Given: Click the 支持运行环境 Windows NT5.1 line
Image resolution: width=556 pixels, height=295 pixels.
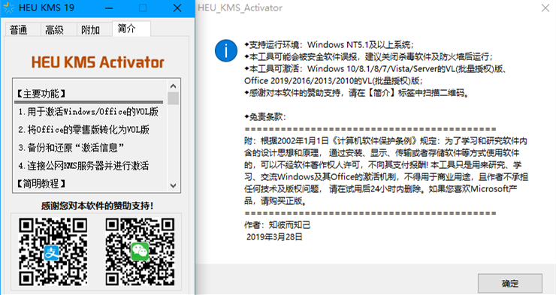Looking at the screenshot, I should 329,45.
